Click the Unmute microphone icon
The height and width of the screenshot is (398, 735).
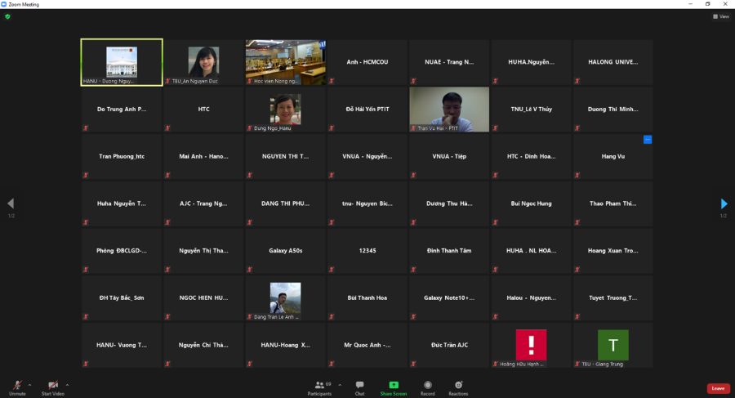click(17, 385)
